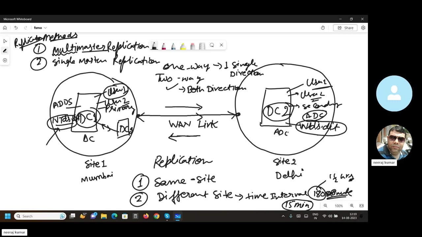Toggle the ruler tool
The image size is (422, 237).
202,46
